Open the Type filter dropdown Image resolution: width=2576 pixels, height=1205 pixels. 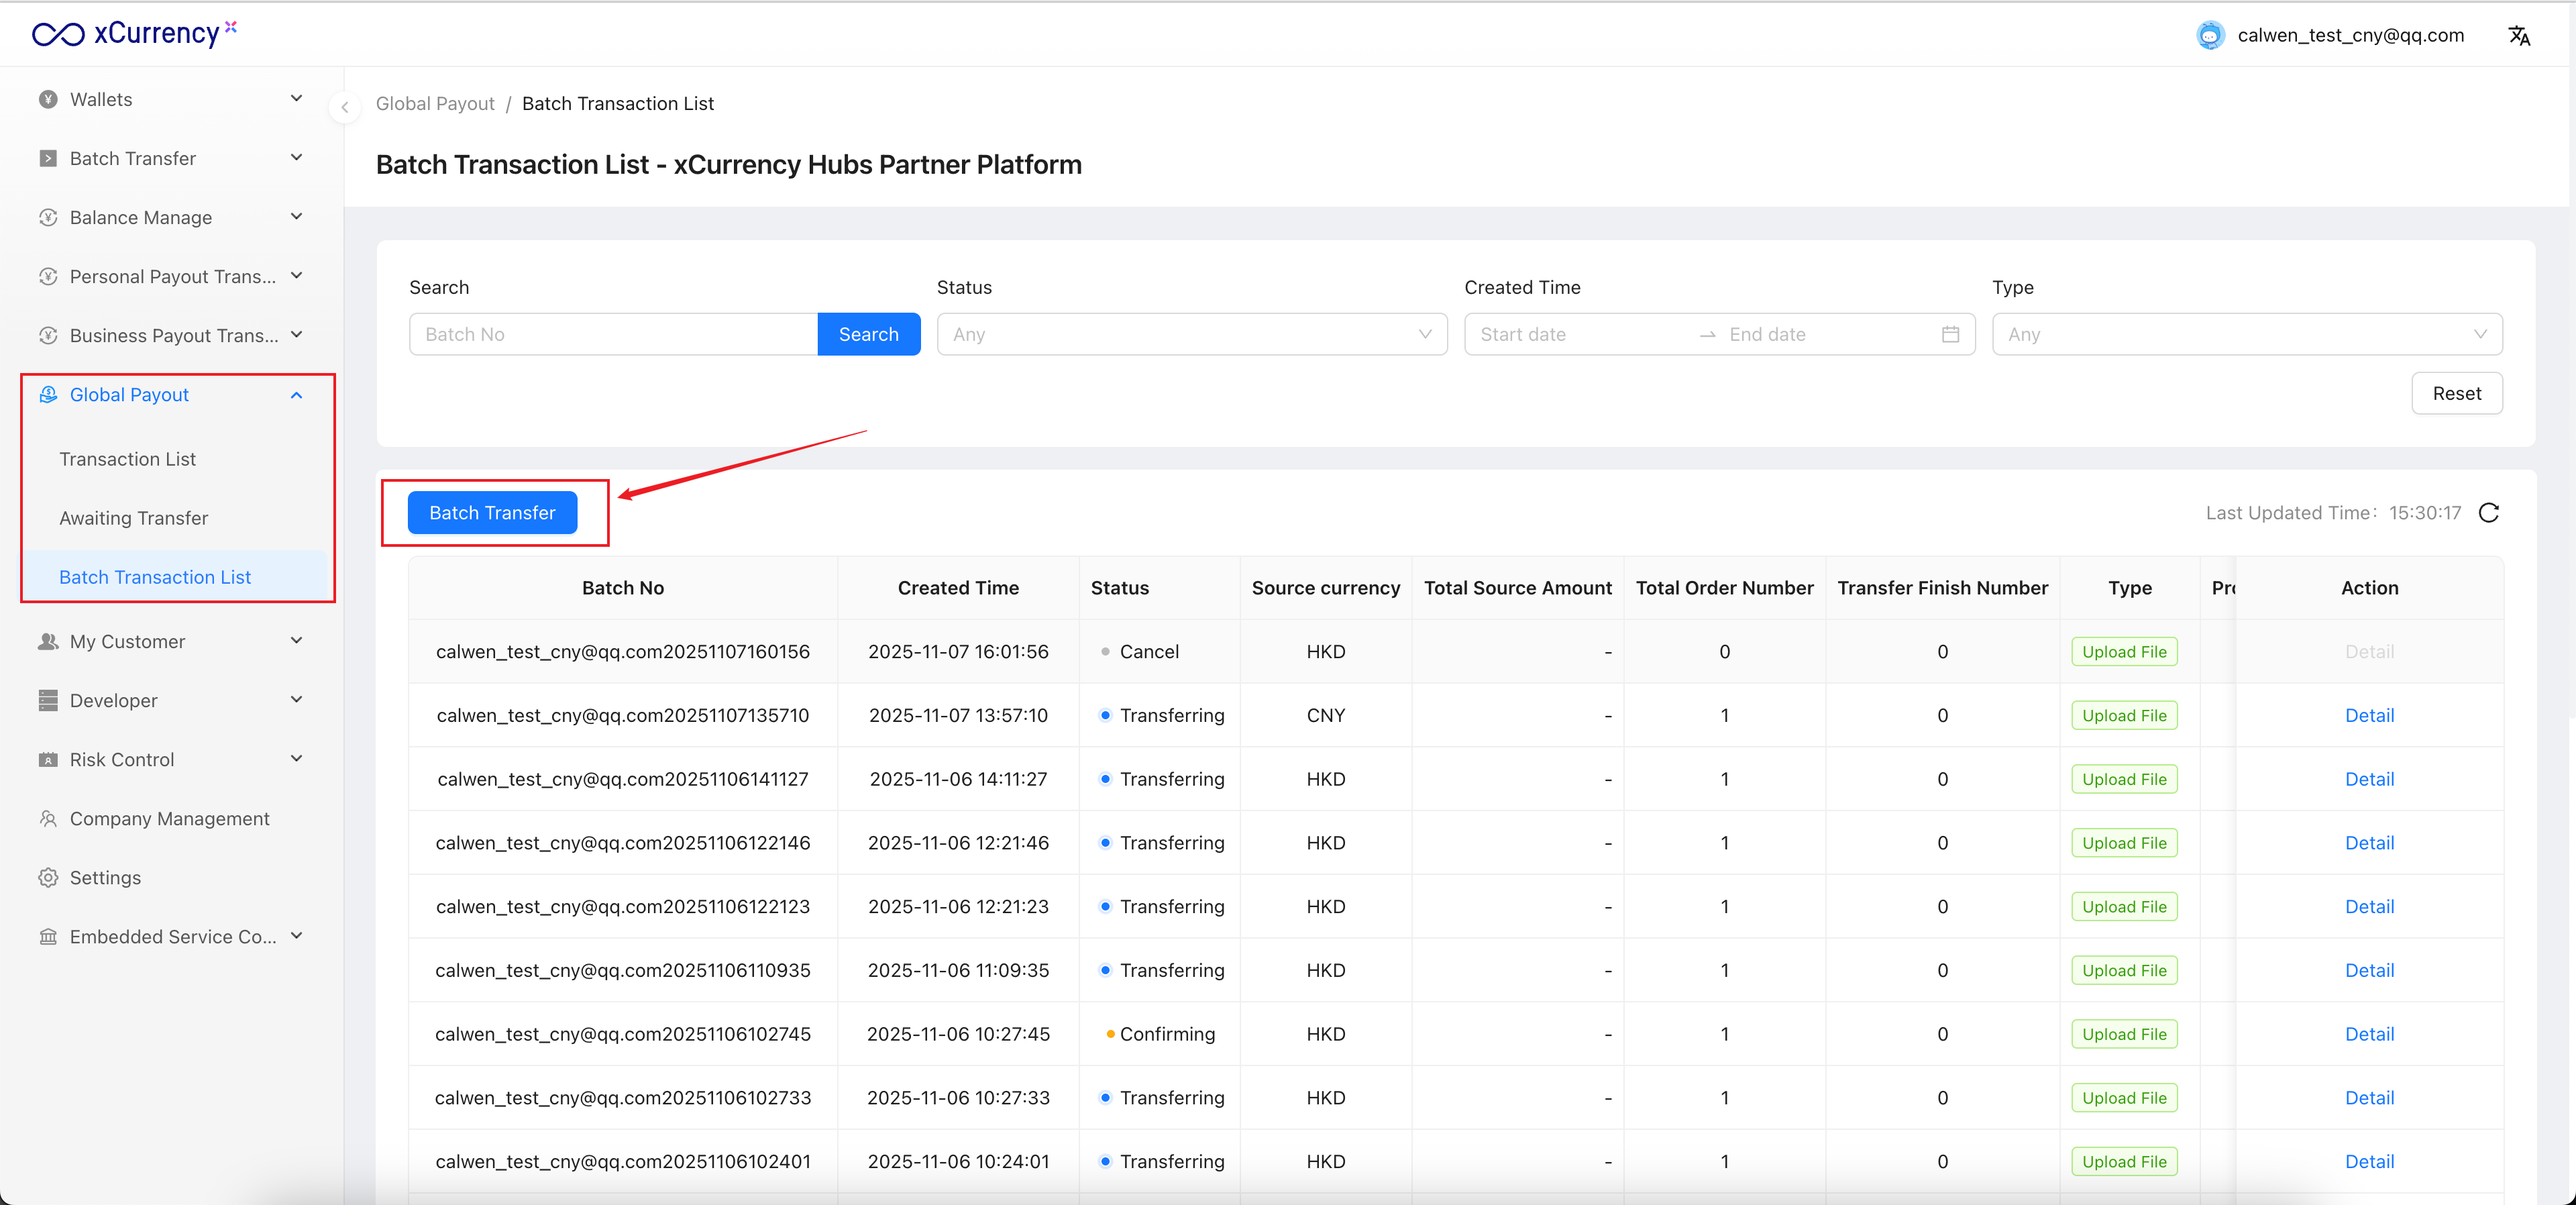pos(2246,335)
